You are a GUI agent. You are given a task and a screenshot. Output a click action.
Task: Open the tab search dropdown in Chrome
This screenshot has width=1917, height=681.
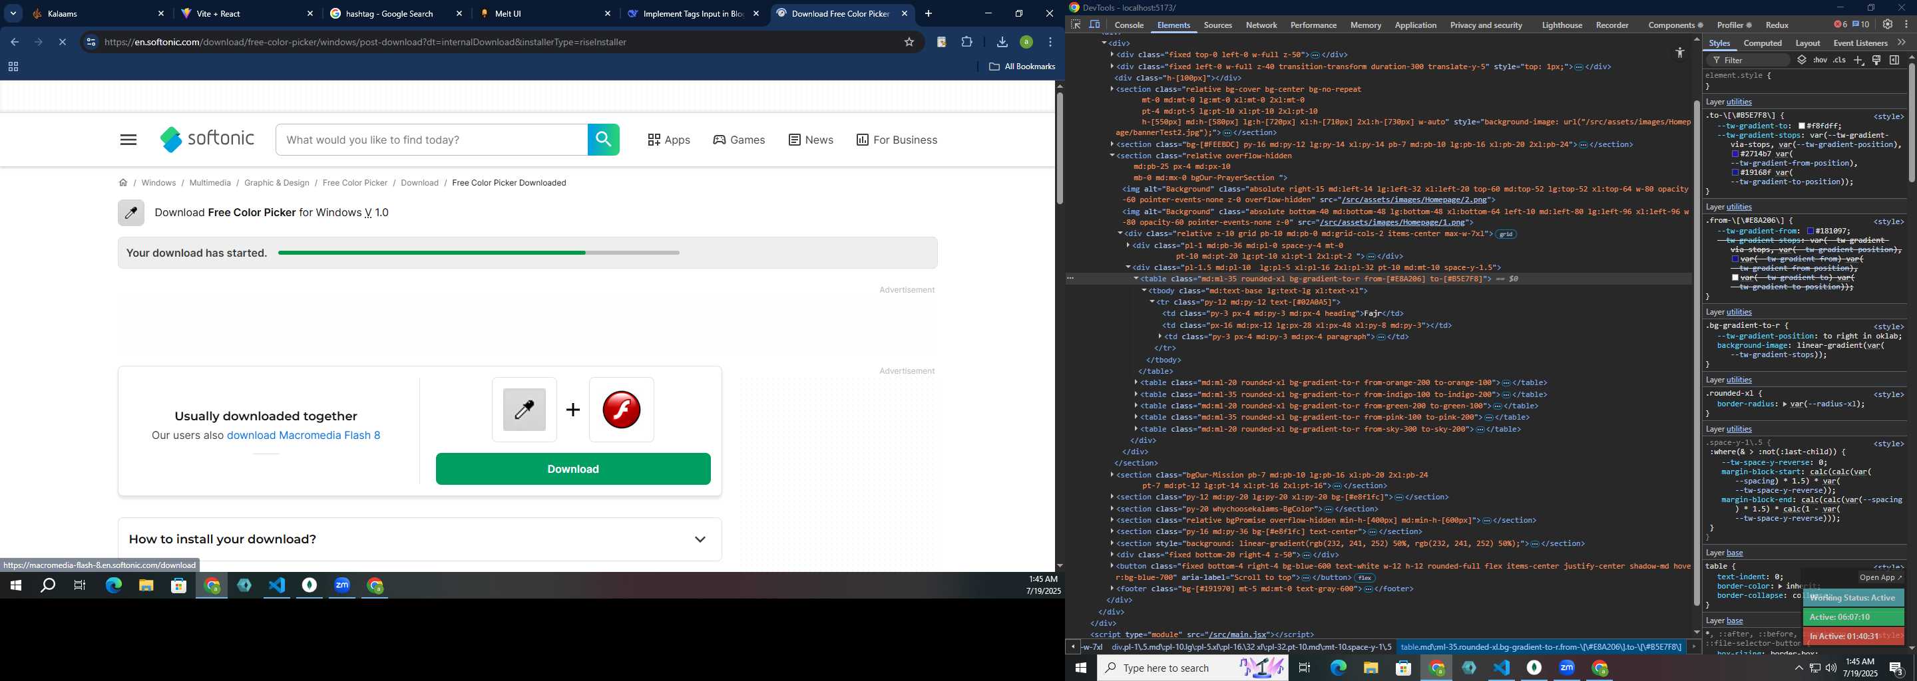pos(13,13)
